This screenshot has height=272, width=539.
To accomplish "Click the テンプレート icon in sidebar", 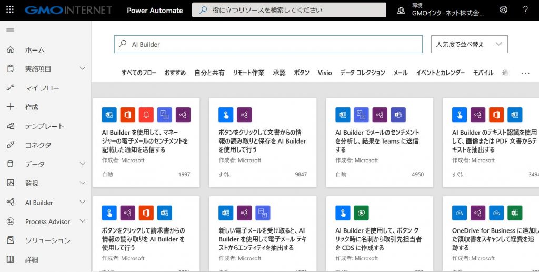I will (11, 126).
